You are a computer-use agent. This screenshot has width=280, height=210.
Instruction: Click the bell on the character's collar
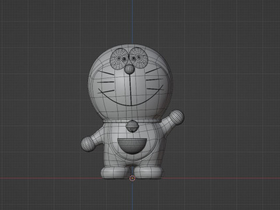click(132, 126)
